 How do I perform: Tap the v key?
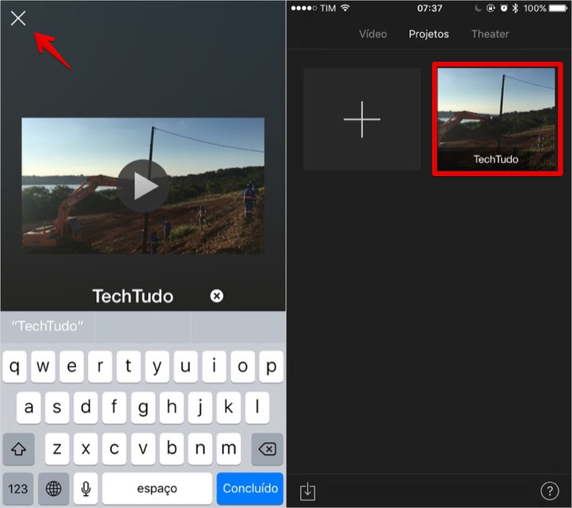pos(143,449)
